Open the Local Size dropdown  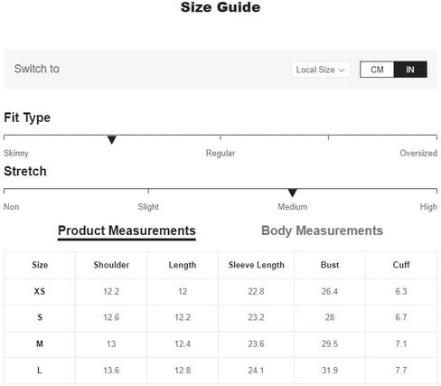coord(321,70)
